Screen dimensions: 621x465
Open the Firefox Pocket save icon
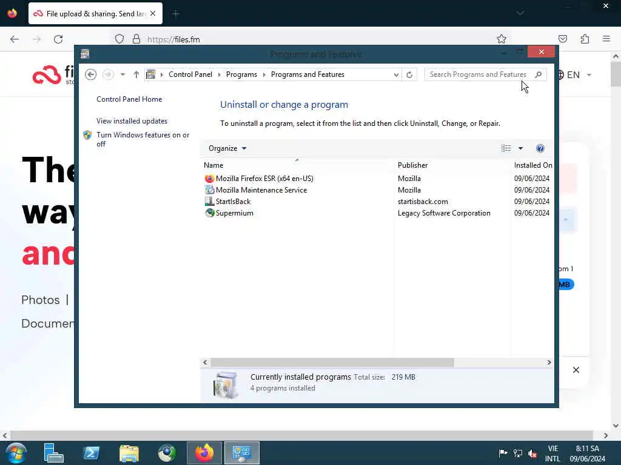click(x=563, y=39)
